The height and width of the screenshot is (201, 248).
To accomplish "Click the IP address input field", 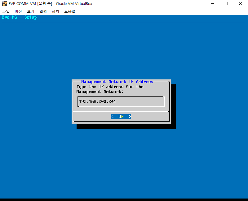I will 121,101.
